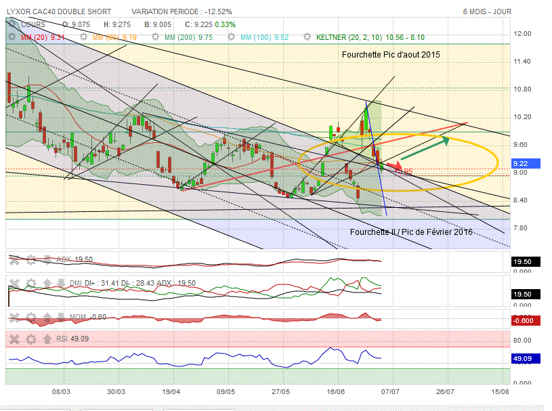Select the COURS legend label

33,24
